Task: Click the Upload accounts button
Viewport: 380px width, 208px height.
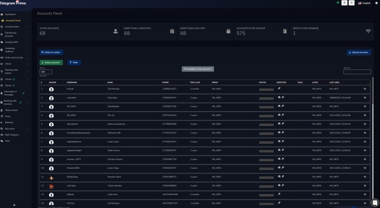Action: [359, 52]
